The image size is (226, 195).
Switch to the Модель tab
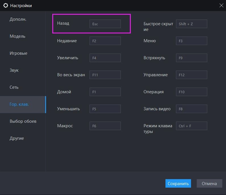tap(17, 36)
